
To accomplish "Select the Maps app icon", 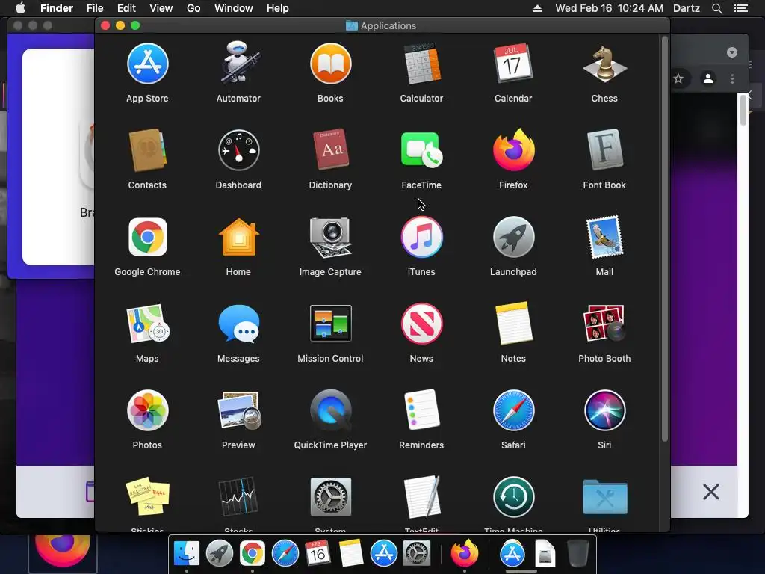I will coord(147,324).
